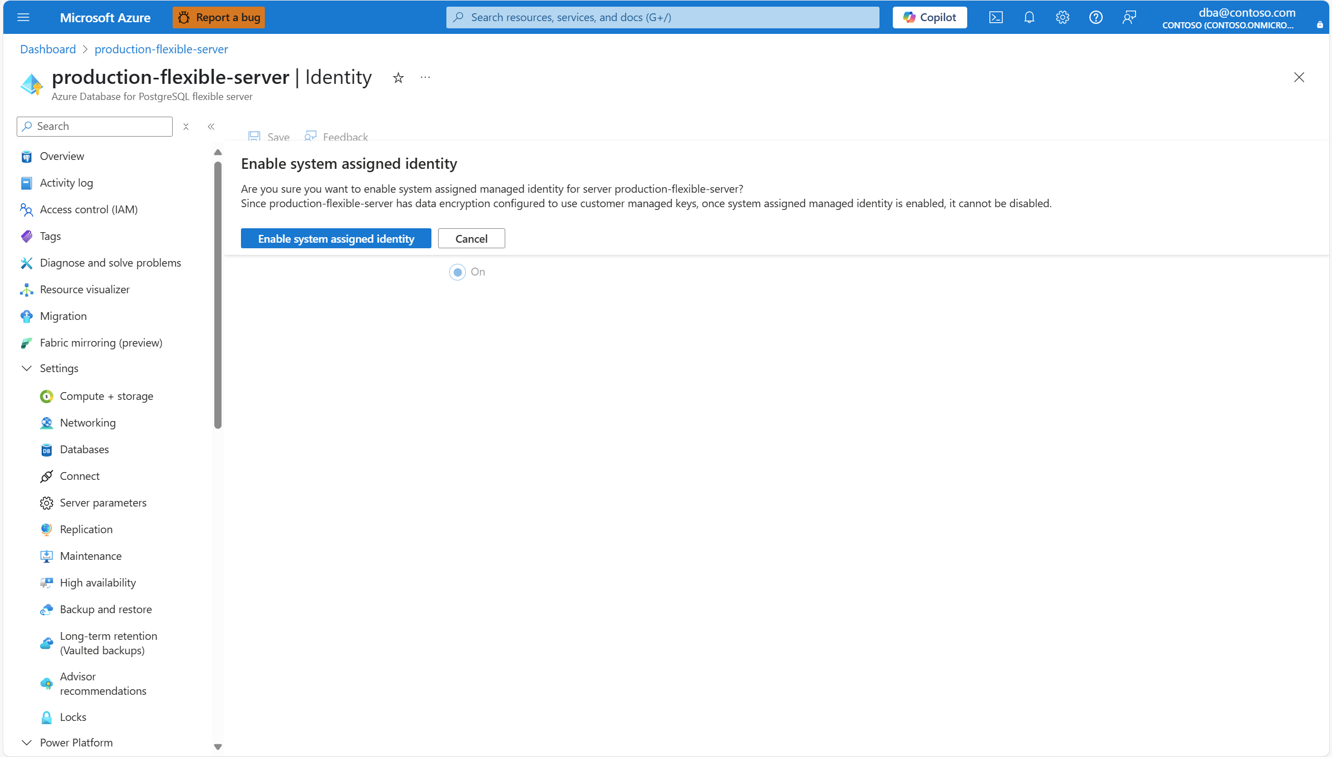The image size is (1332, 757).
Task: Click the Maintenance icon
Action: coord(47,557)
